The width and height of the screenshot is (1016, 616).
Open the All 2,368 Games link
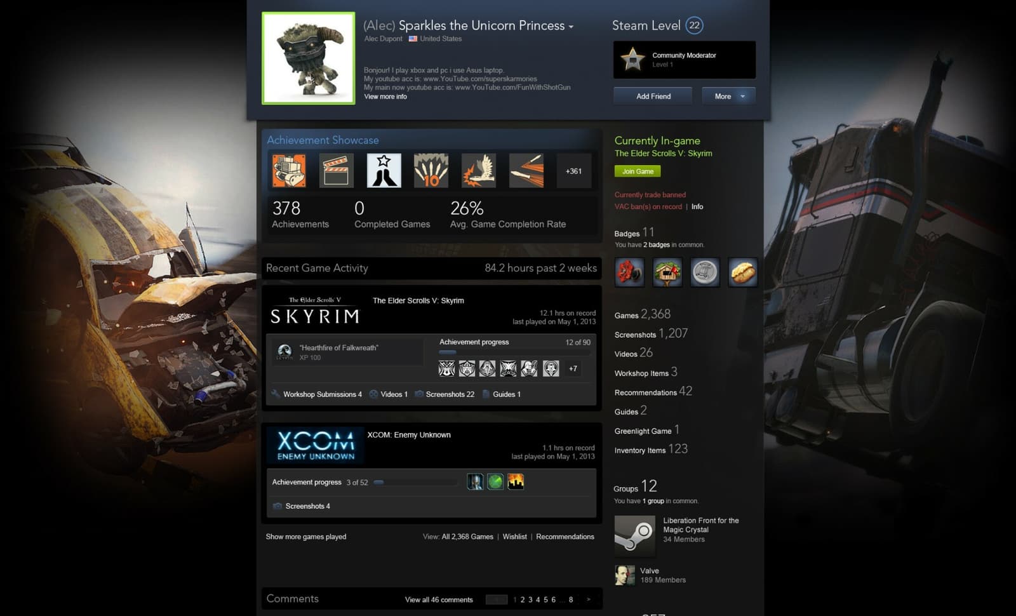tap(467, 537)
